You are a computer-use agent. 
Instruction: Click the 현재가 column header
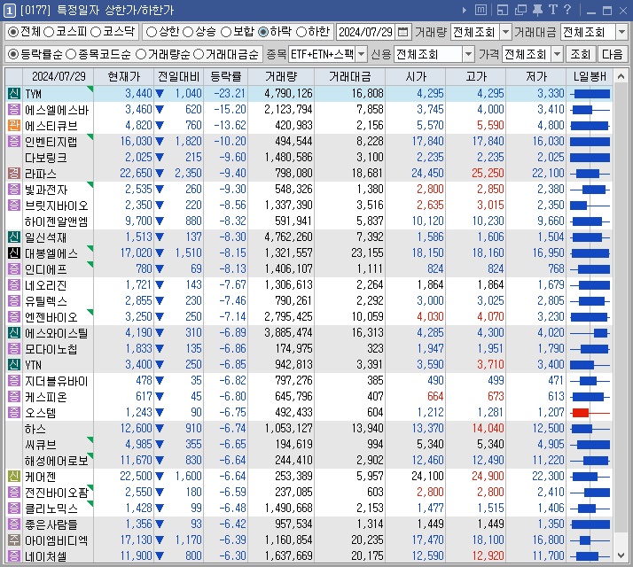(x=123, y=76)
